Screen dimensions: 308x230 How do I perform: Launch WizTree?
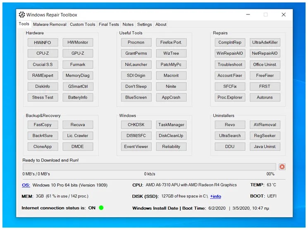coord(171,53)
